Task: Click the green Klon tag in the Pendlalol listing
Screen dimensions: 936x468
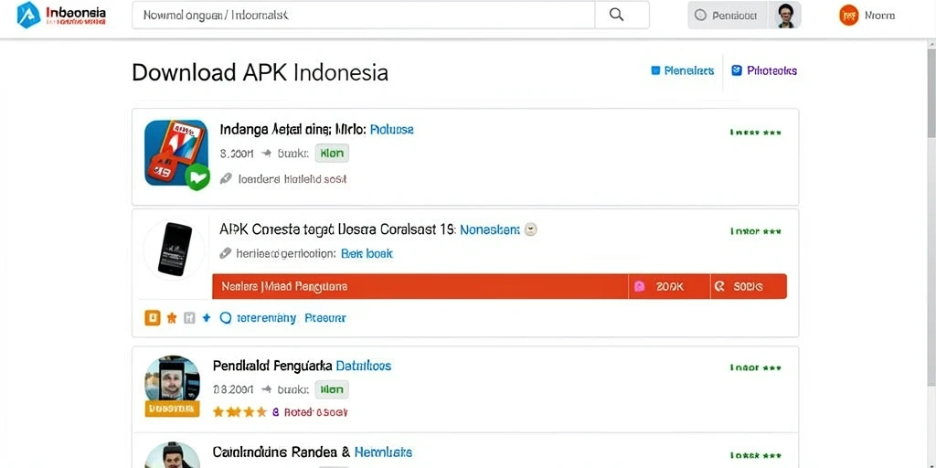Action: pos(332,389)
